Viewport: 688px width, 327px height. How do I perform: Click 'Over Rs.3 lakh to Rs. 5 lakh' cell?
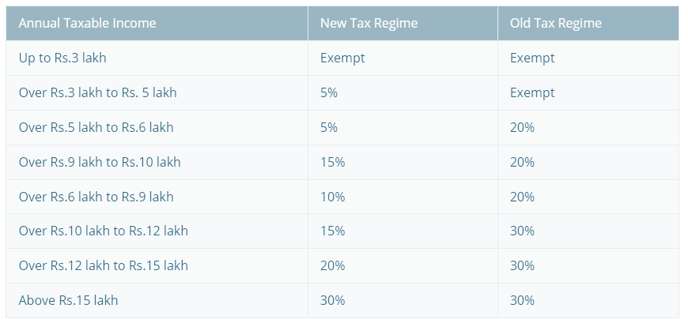(98, 93)
